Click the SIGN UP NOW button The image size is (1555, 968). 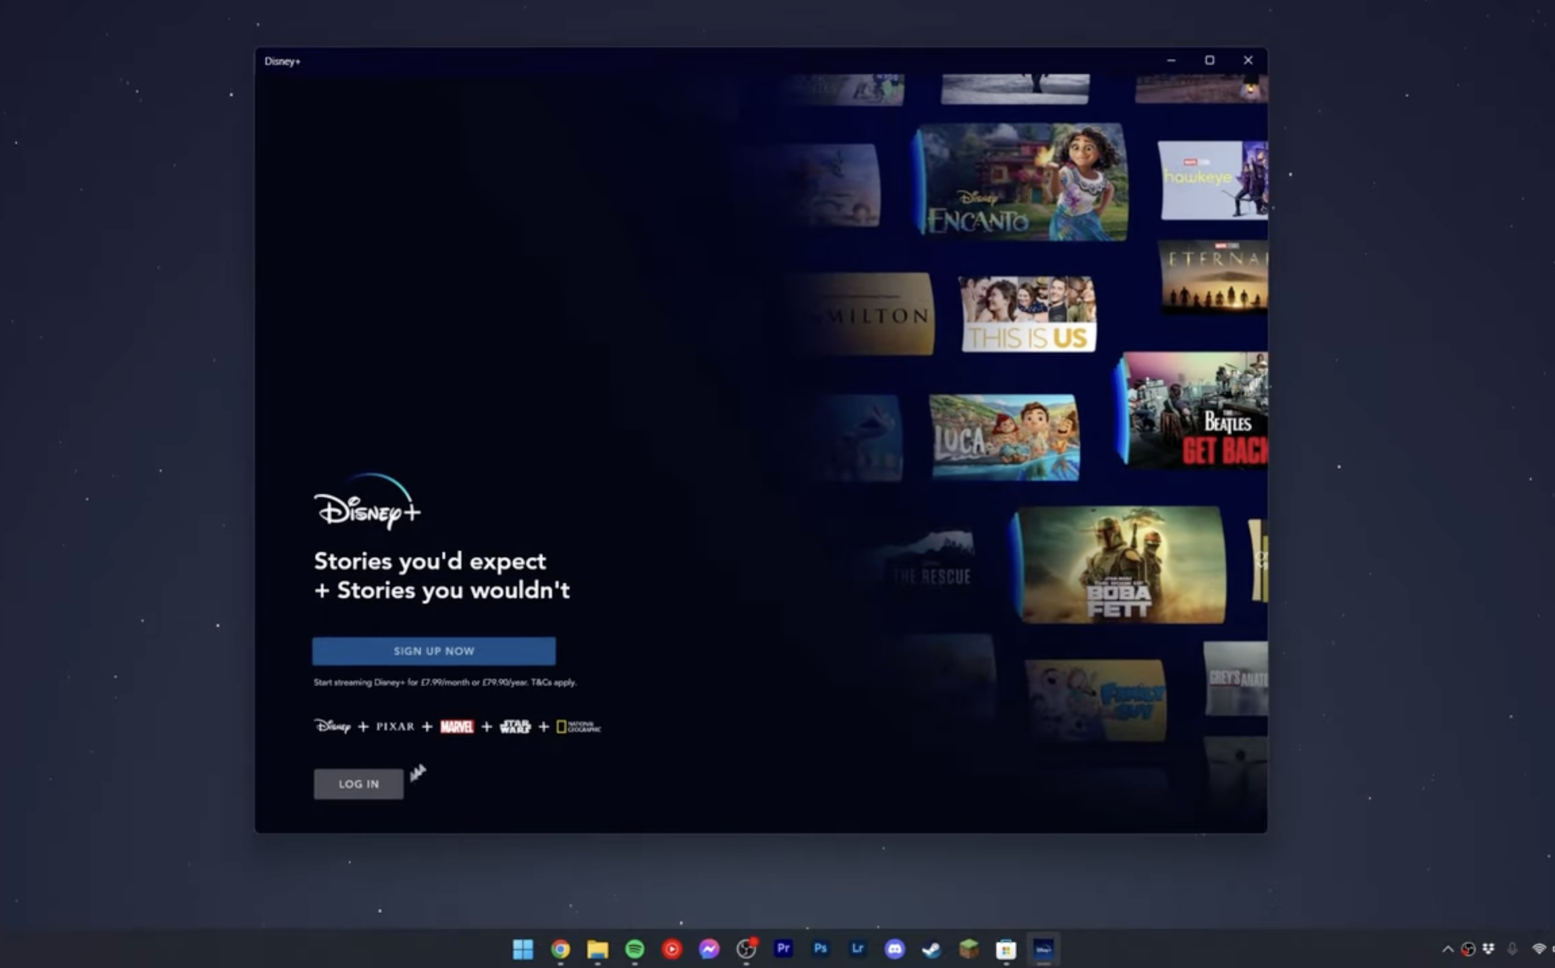click(434, 651)
